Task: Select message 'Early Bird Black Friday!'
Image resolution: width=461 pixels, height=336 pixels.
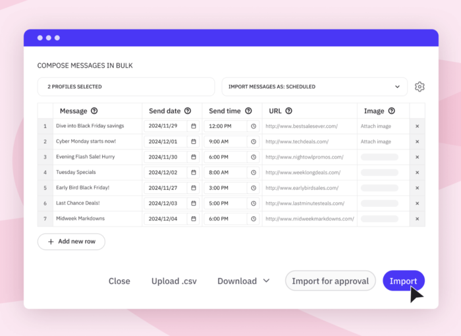Action: pos(82,188)
